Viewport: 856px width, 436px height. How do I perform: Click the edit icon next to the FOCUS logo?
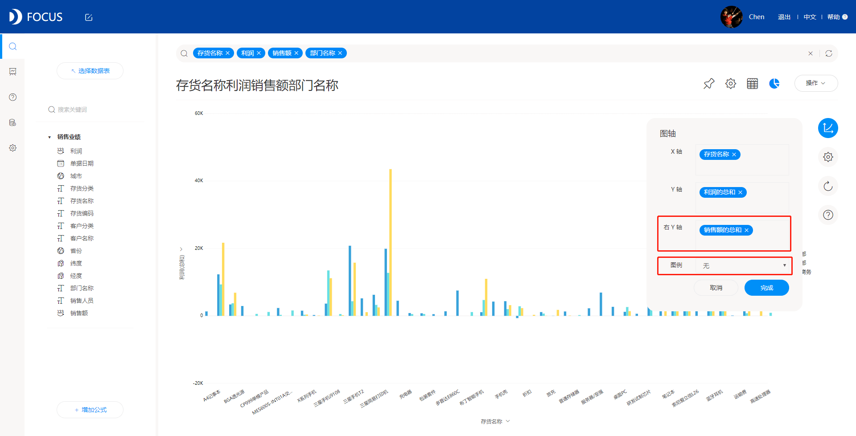[89, 17]
